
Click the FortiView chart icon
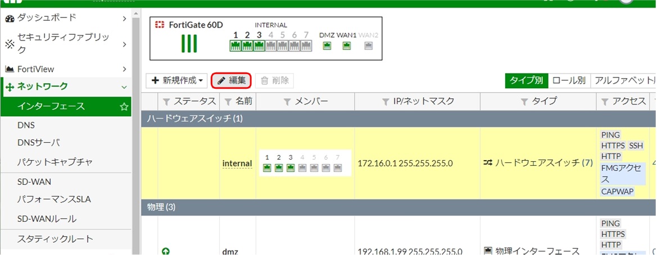pyautogui.click(x=10, y=69)
